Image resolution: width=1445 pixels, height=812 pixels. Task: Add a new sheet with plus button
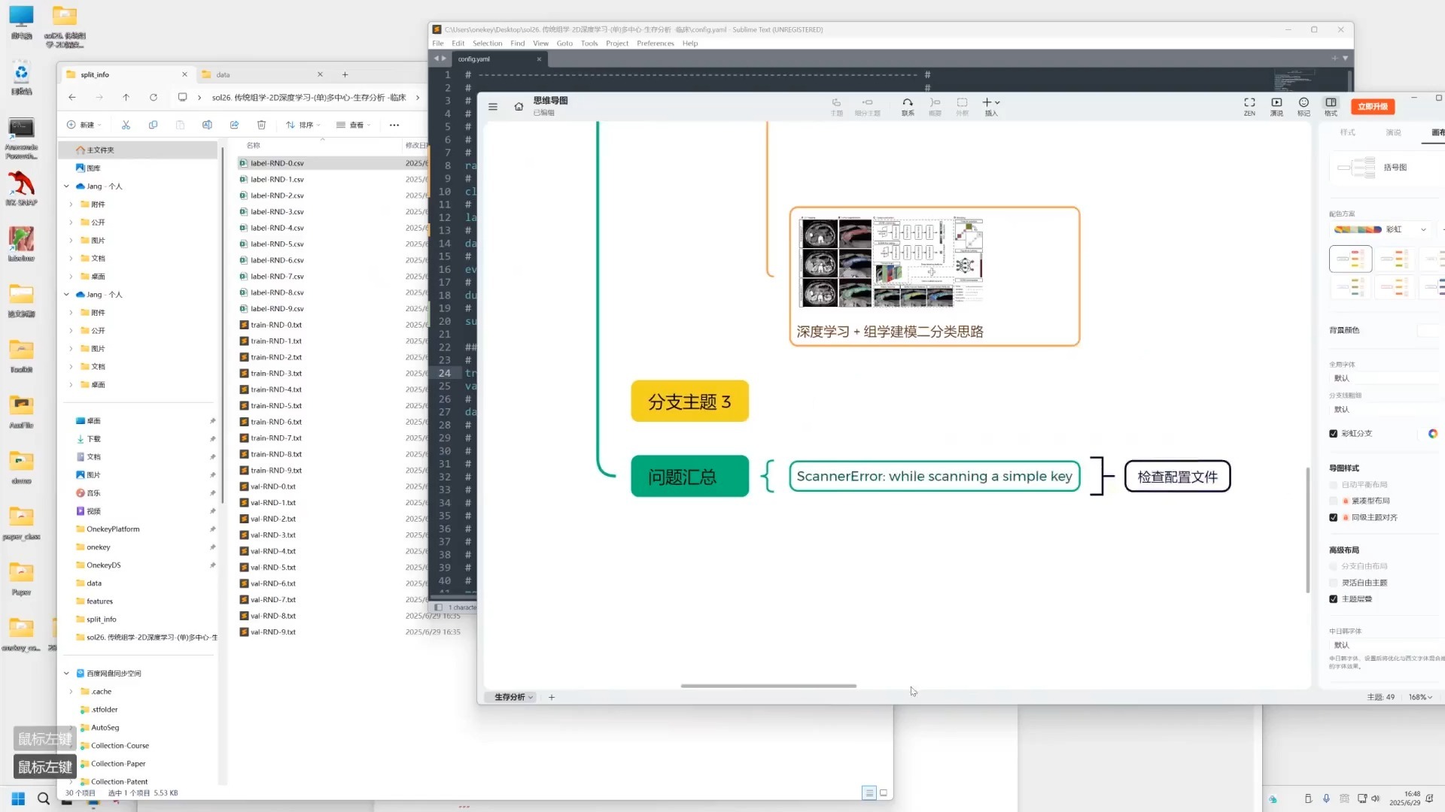(x=552, y=697)
